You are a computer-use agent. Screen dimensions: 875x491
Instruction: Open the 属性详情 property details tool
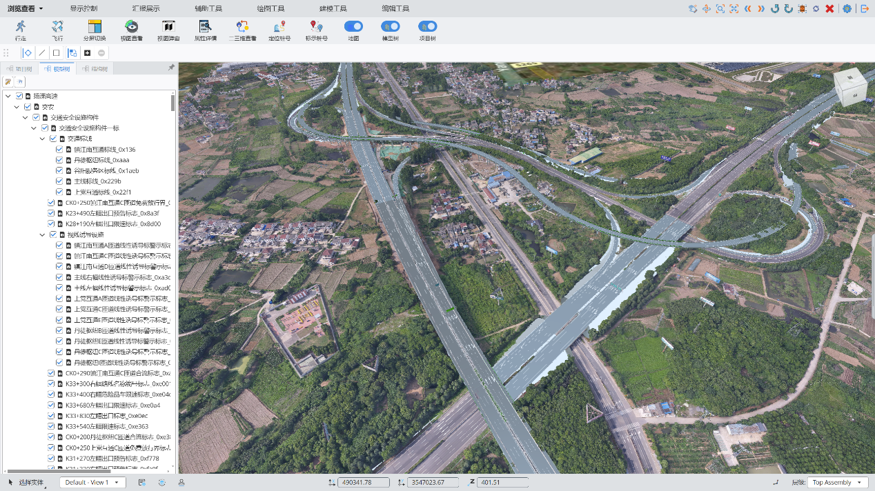205,27
